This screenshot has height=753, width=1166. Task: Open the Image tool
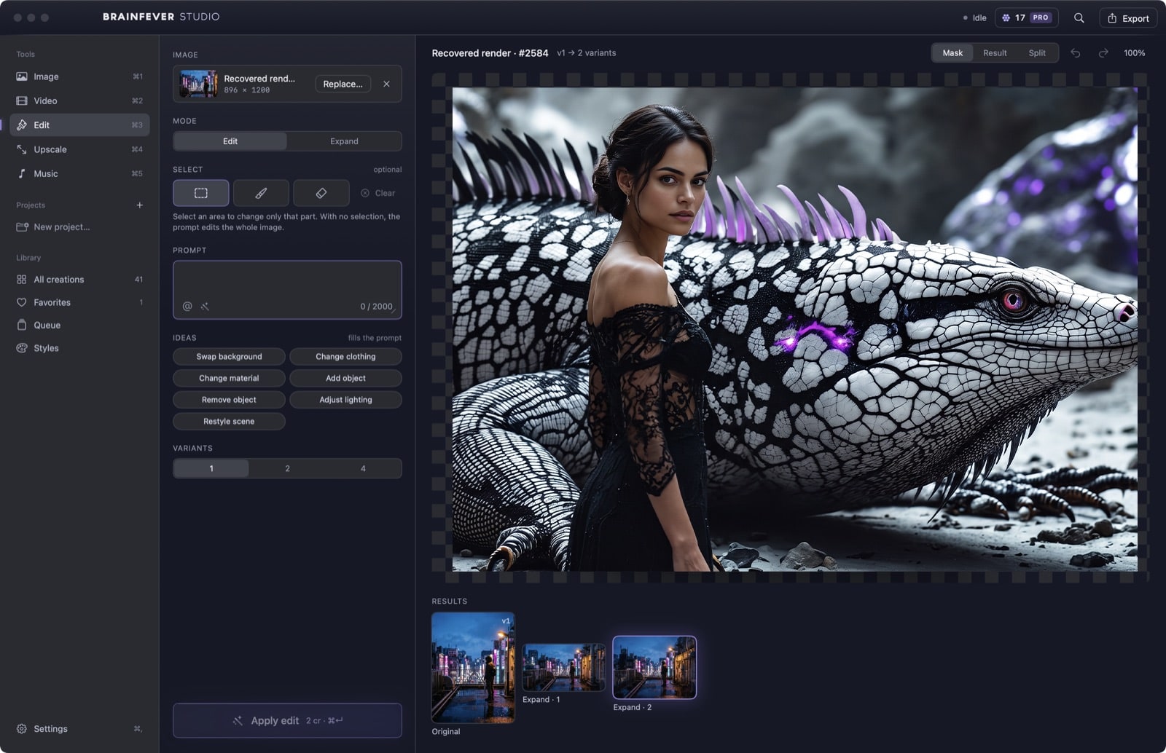(x=79, y=76)
